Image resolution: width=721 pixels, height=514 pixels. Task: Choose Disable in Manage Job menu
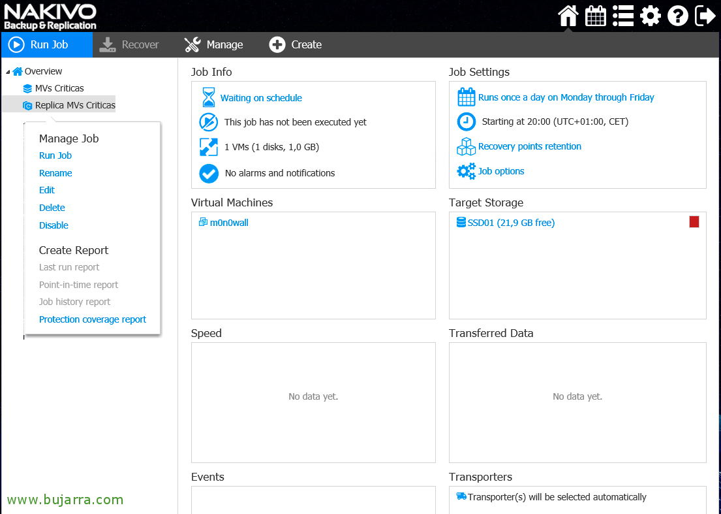pos(54,225)
